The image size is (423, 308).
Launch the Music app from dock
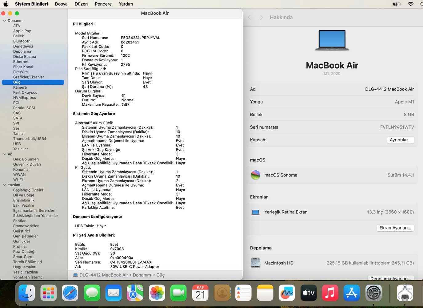point(330,293)
